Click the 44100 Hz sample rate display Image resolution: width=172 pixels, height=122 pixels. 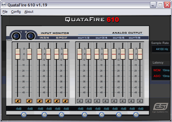pos(161,49)
